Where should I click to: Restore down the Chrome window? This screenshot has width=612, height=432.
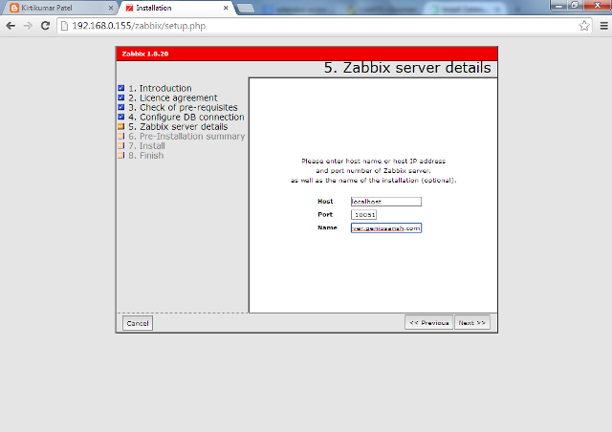[574, 6]
